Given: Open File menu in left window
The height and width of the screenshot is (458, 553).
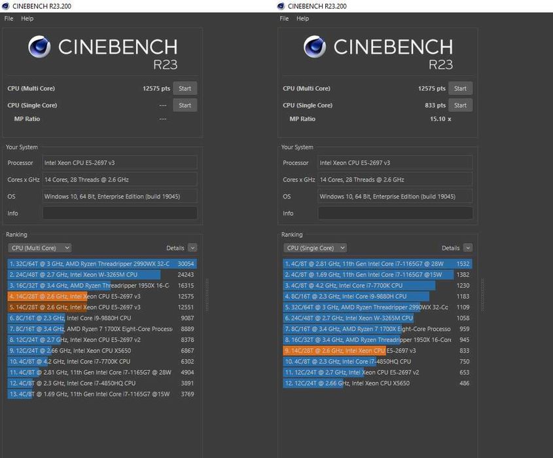Looking at the screenshot, I should (x=9, y=18).
